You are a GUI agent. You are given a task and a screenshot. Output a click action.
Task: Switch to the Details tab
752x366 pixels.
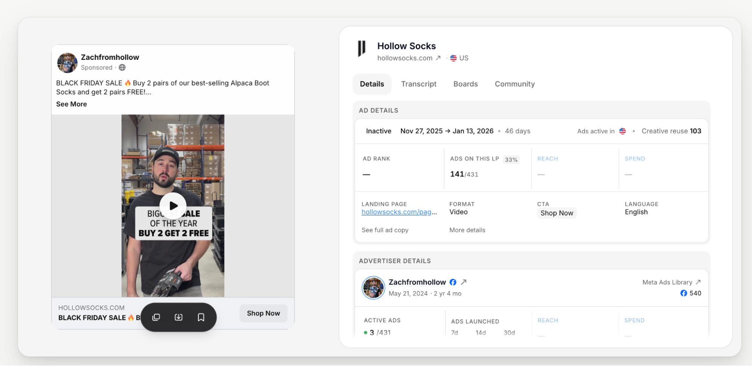coord(372,84)
